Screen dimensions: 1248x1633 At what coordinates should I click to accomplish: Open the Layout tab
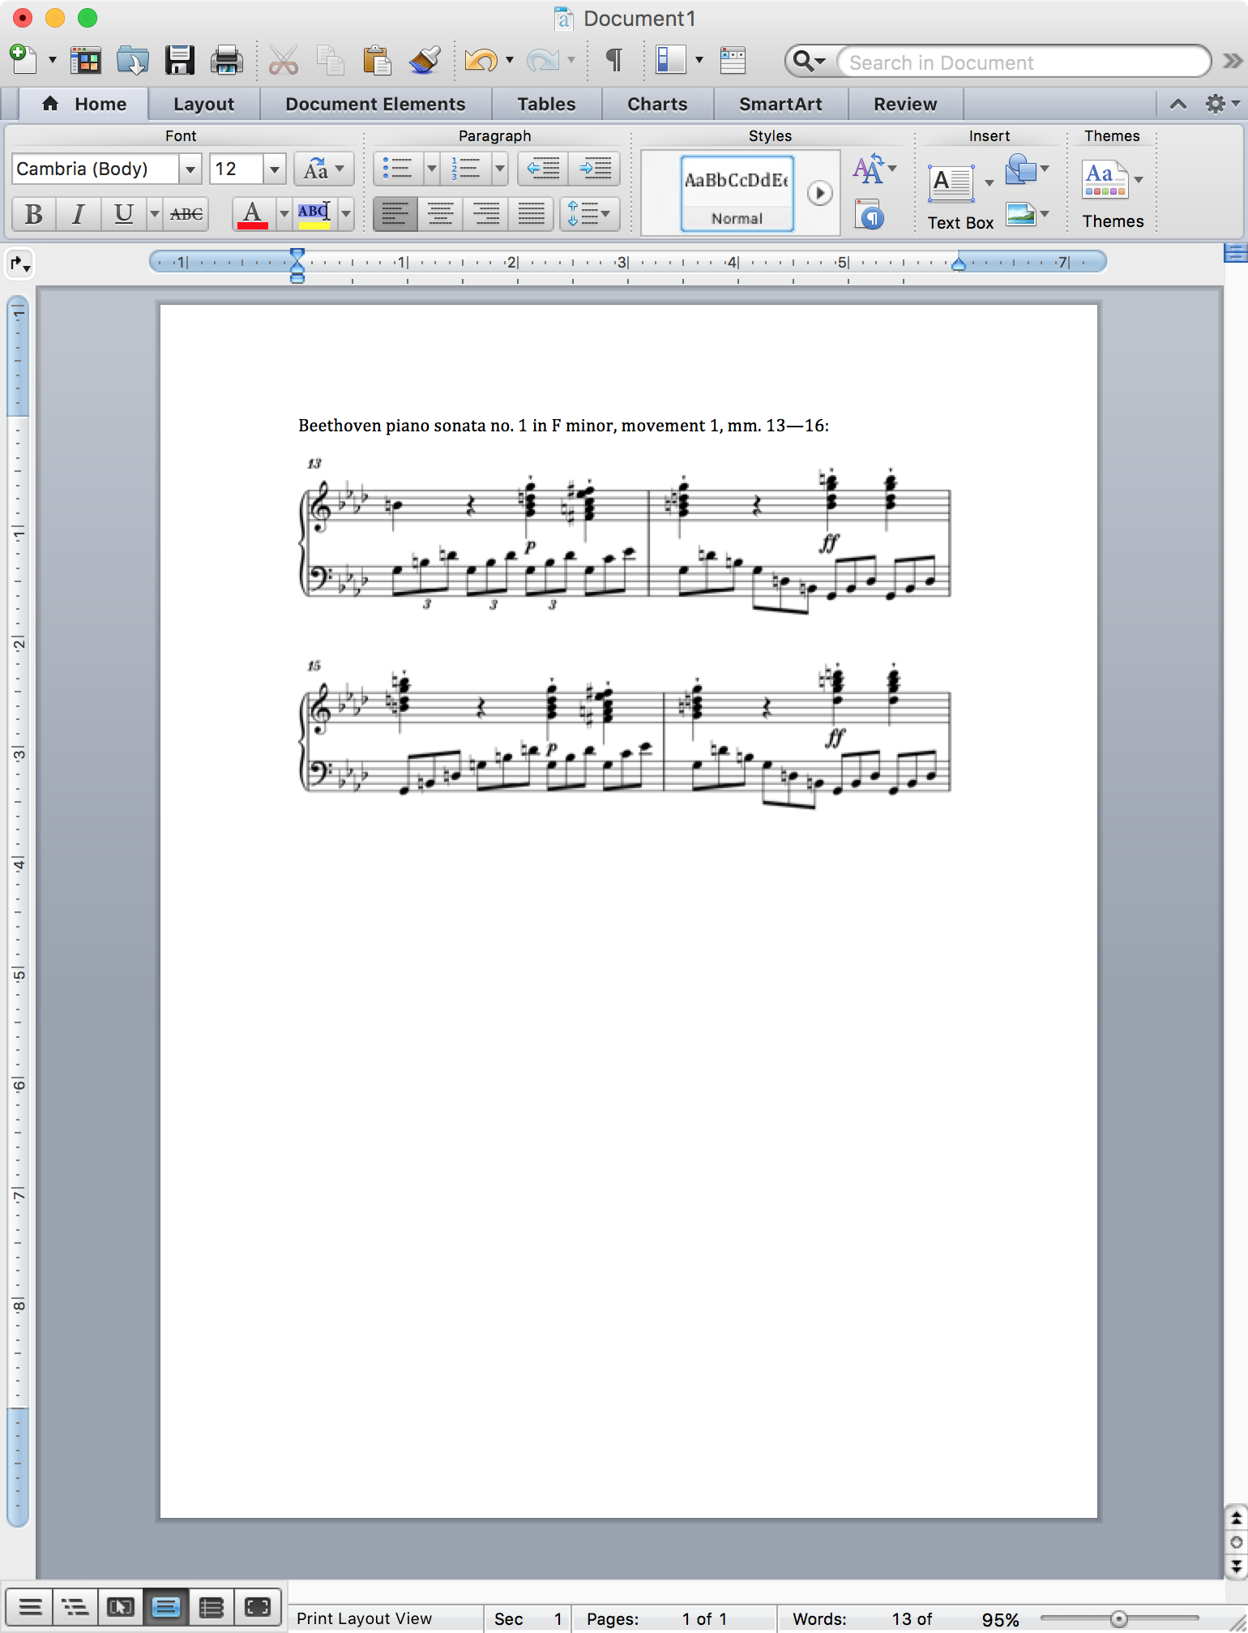point(204,104)
